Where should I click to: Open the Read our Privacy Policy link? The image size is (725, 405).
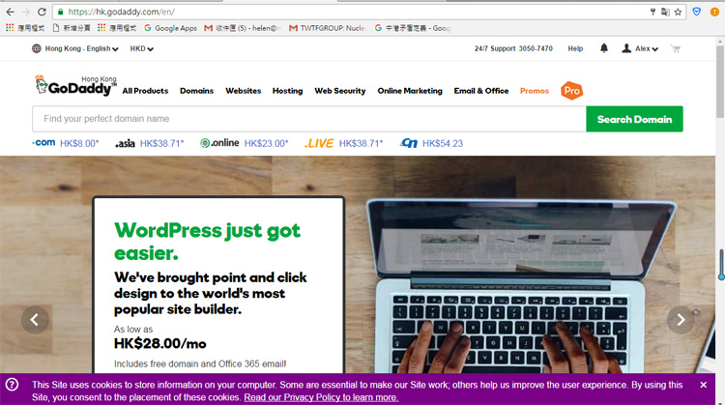coord(321,397)
